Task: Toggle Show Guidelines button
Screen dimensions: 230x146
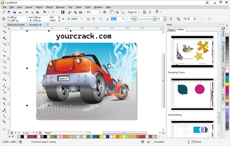Action: [x=122, y=12]
